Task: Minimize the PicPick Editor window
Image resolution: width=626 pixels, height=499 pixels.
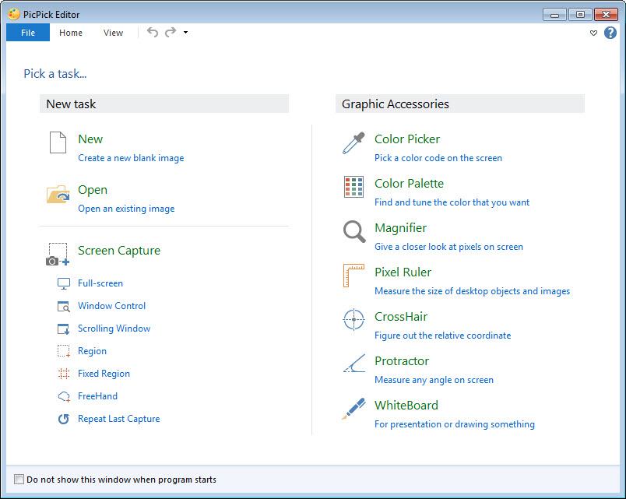Action: [x=554, y=15]
